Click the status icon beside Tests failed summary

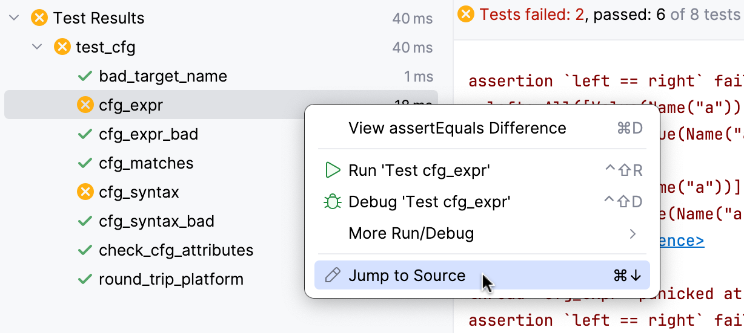[466, 13]
